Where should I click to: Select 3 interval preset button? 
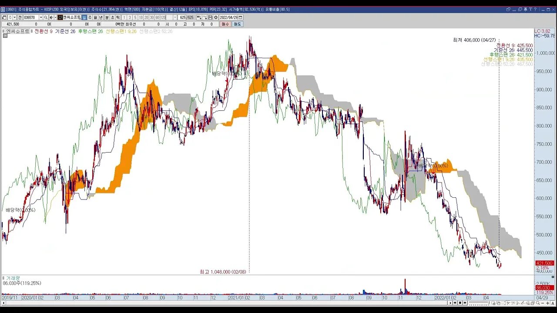pyautogui.click(x=130, y=17)
